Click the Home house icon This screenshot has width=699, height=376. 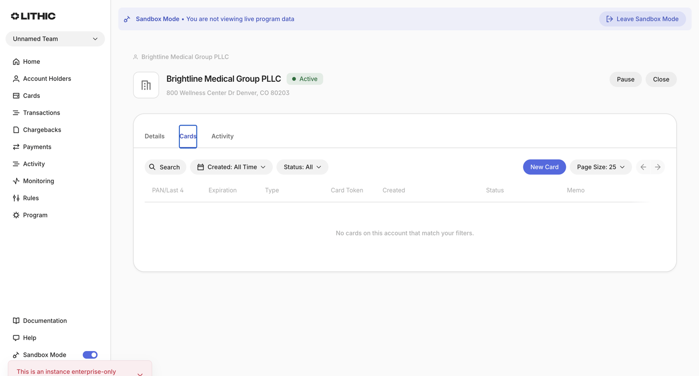(16, 61)
